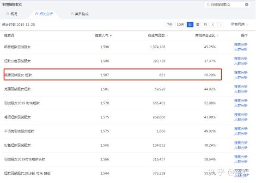
Task: Click keyword 韩版短款羽绒服女
Action: tap(17, 47)
